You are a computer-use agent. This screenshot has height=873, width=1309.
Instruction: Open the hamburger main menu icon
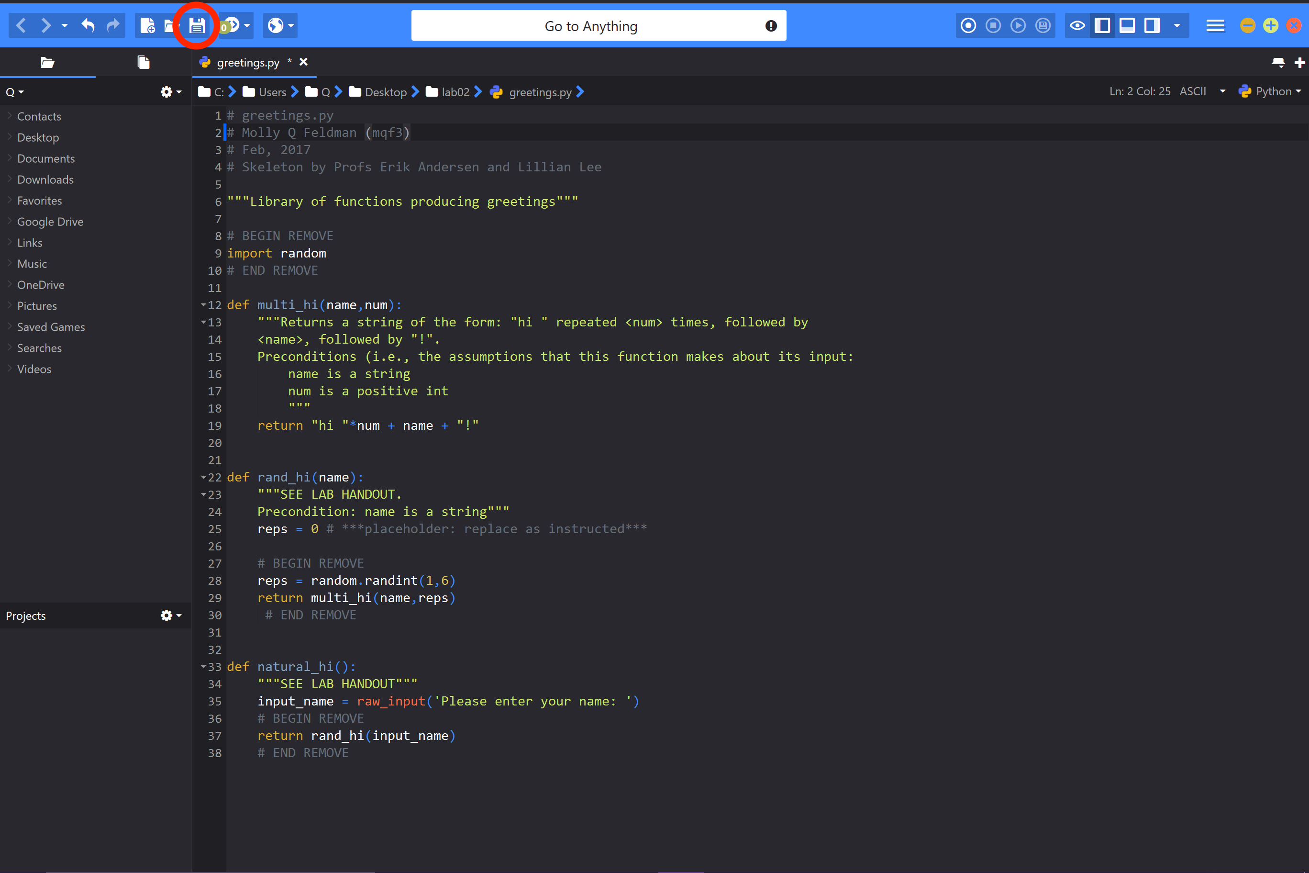pyautogui.click(x=1215, y=26)
